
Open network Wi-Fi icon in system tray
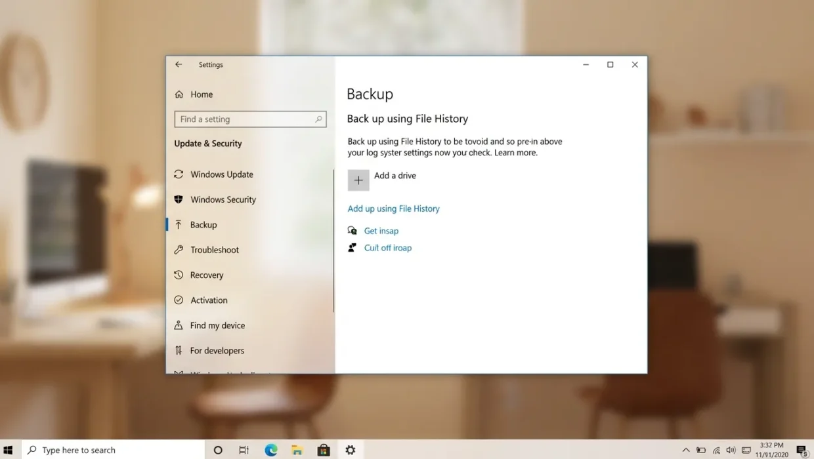[x=716, y=450]
